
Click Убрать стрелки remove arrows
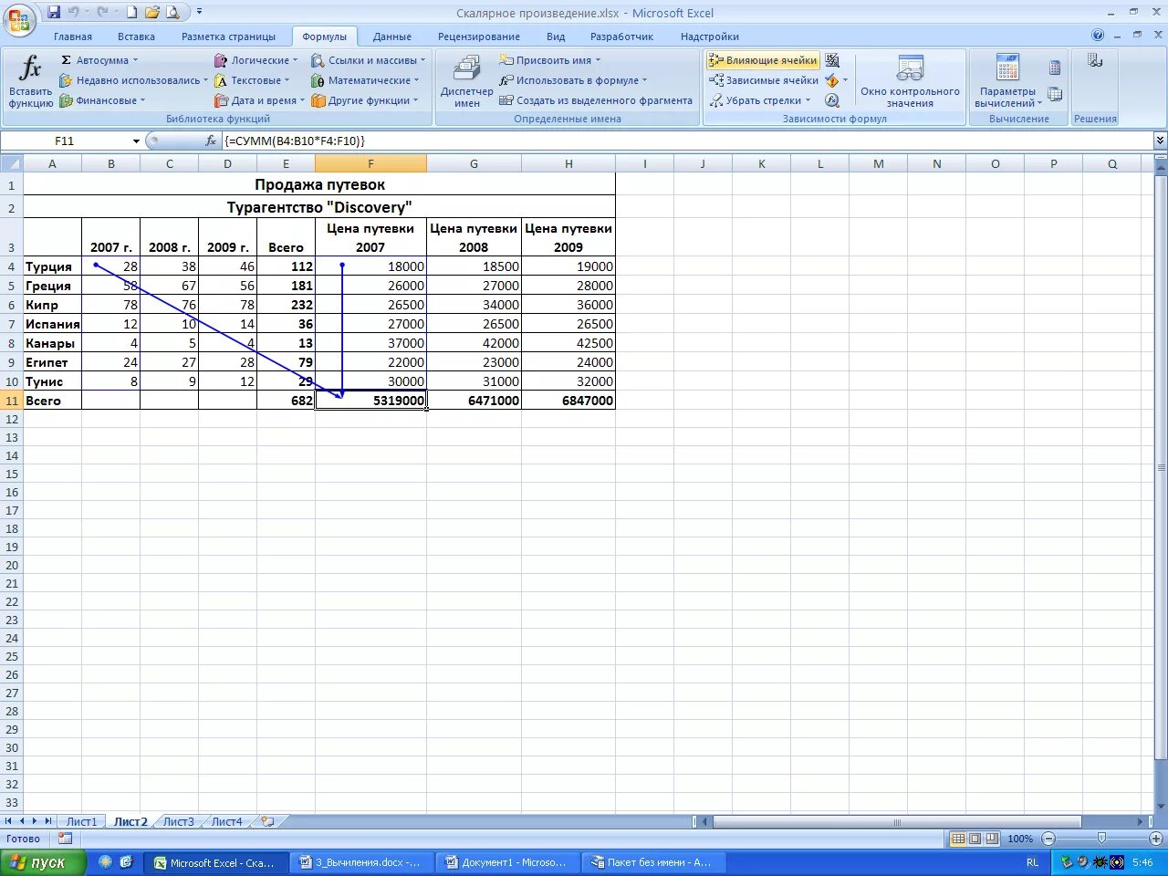759,100
